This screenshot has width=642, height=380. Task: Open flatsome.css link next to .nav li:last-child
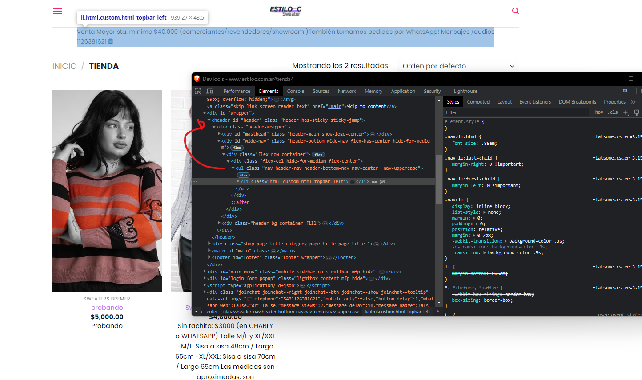click(617, 158)
